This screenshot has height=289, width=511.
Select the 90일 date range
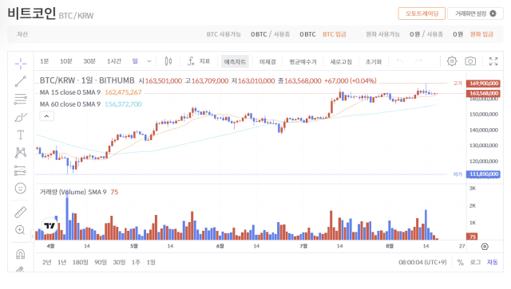click(101, 262)
